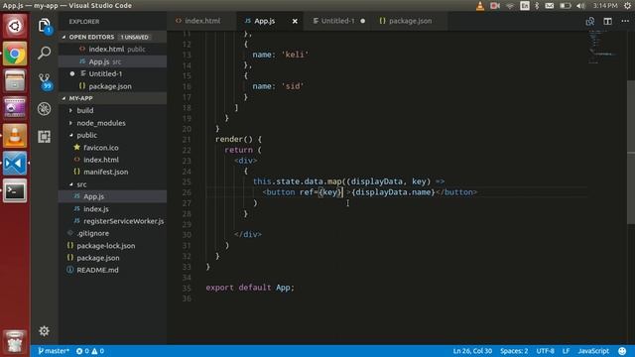
Task: Expand the node_modules folder
Action: coord(101,123)
